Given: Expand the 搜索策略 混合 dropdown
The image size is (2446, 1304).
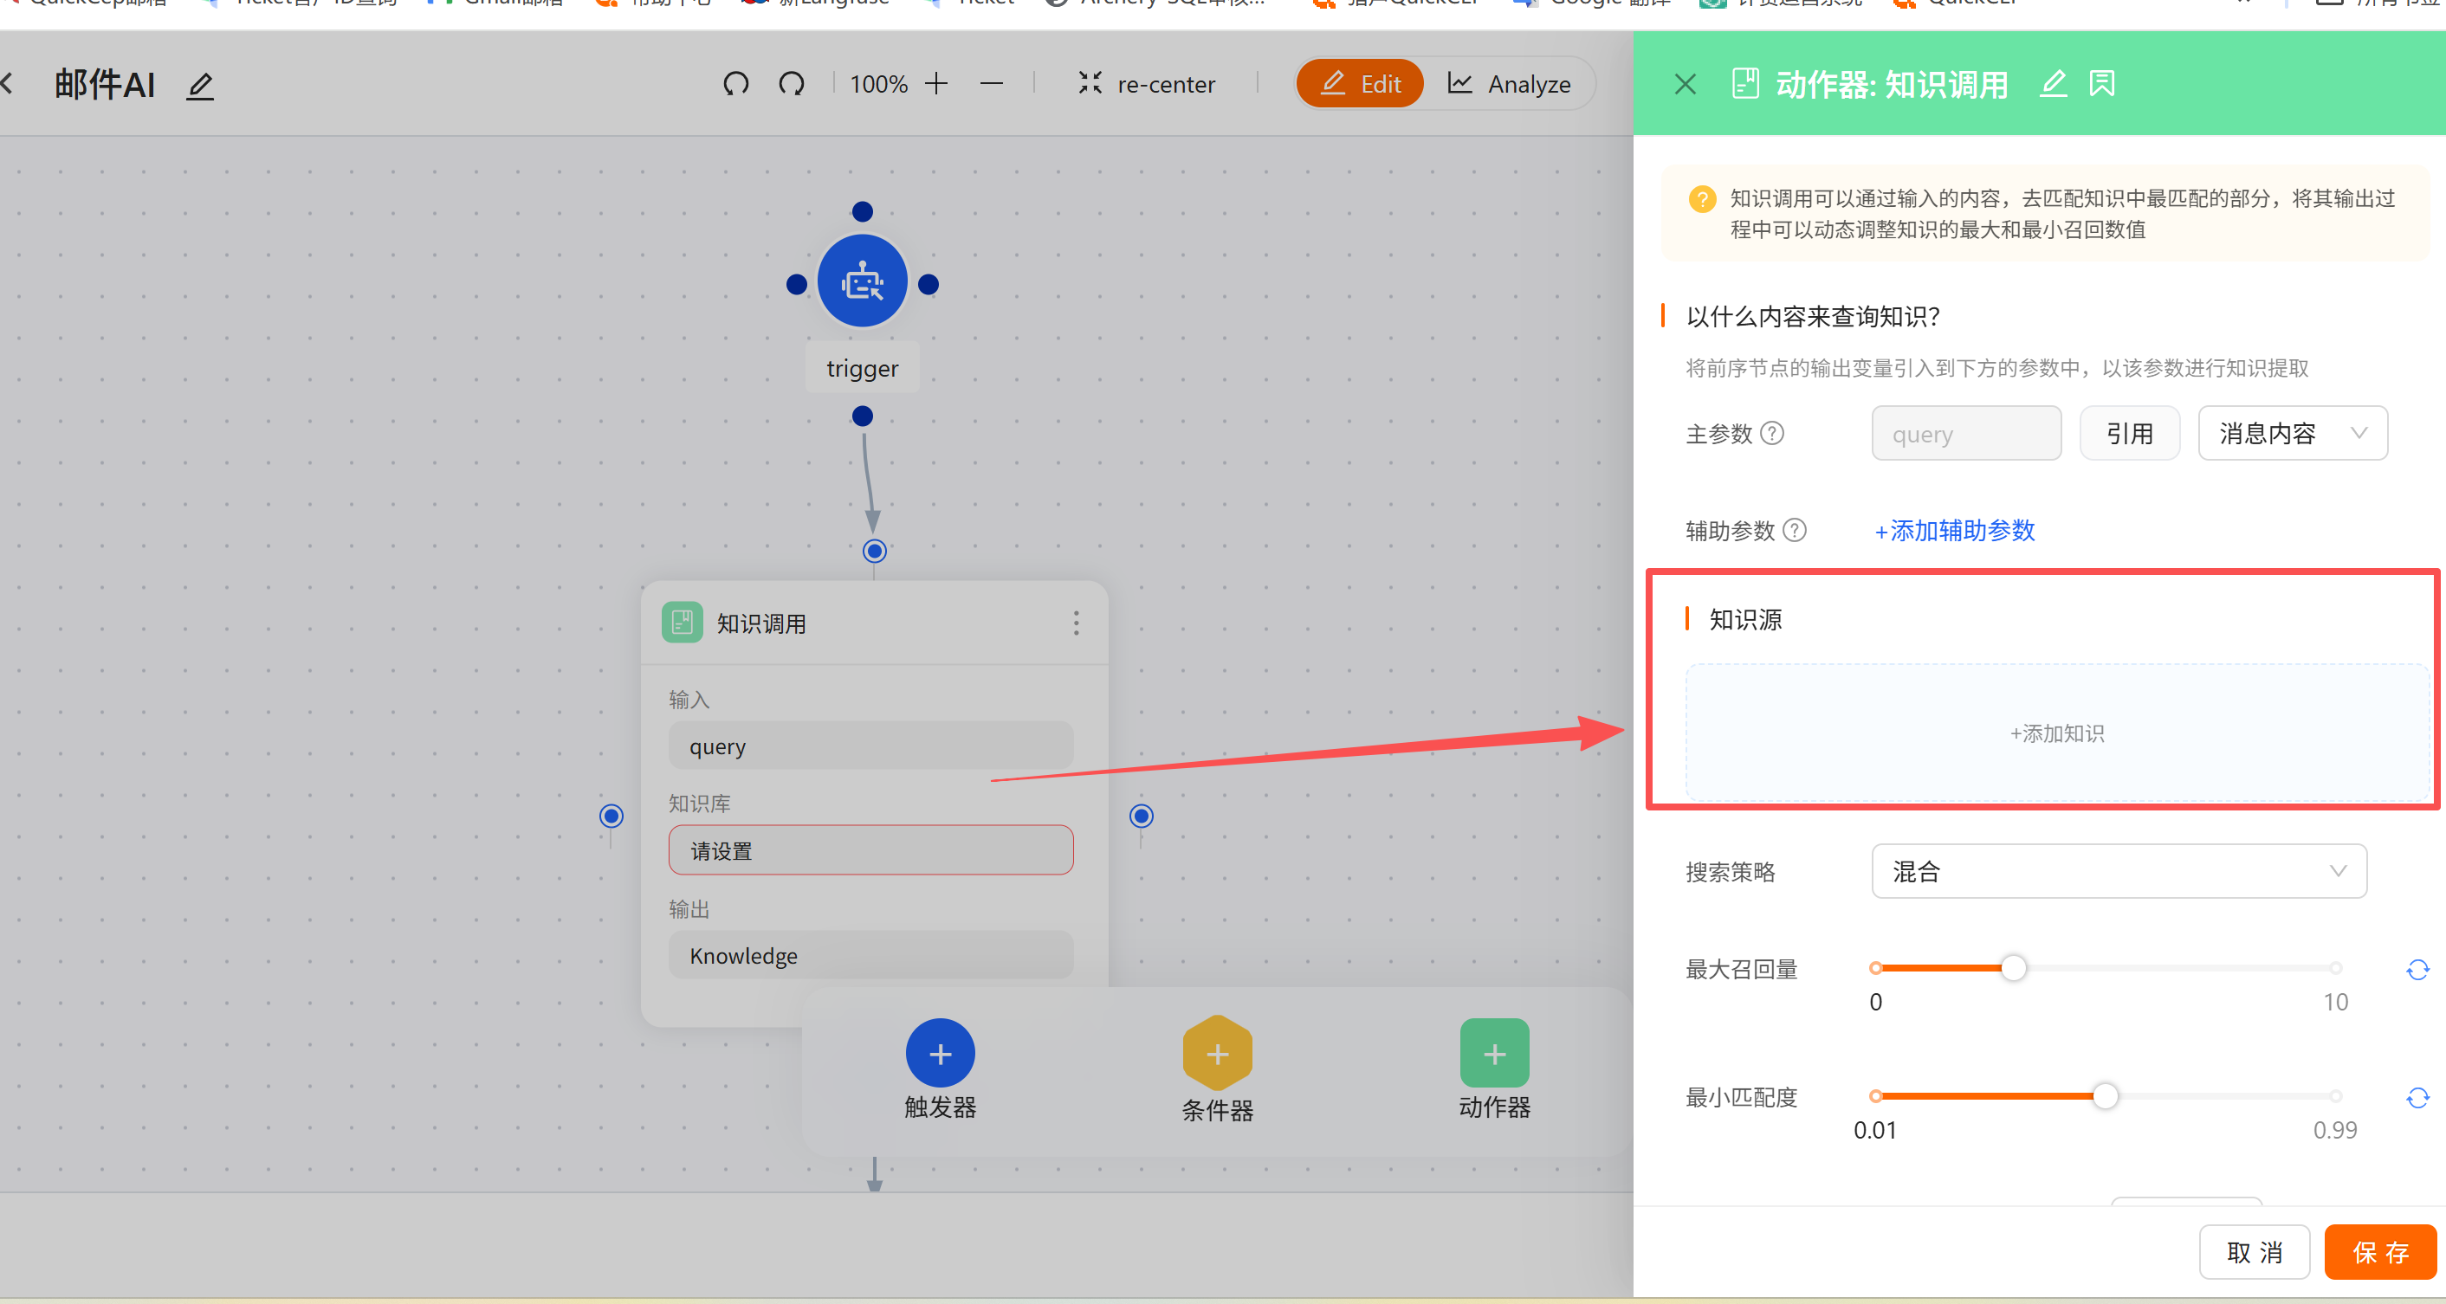Looking at the screenshot, I should click(2119, 871).
